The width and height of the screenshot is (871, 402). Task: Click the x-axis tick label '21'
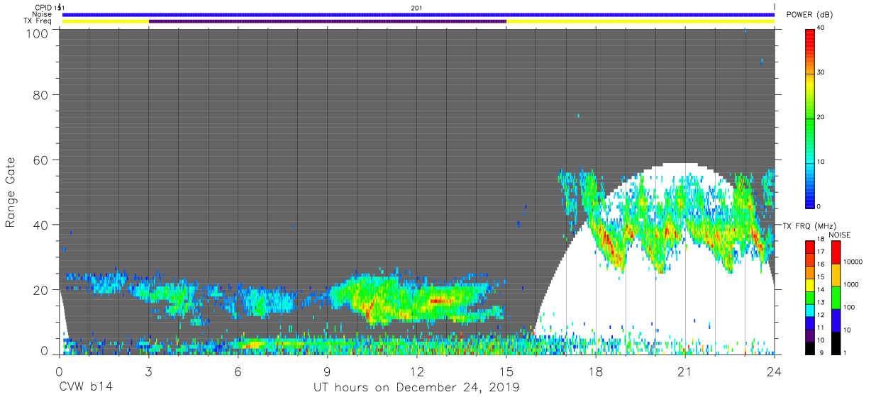tap(685, 371)
